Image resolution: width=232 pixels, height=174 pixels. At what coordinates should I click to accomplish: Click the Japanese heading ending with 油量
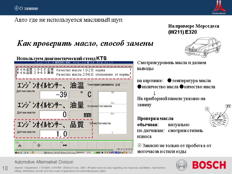pyautogui.click(x=50, y=105)
